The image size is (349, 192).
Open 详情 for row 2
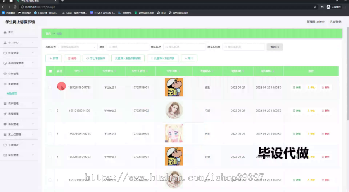297,111
